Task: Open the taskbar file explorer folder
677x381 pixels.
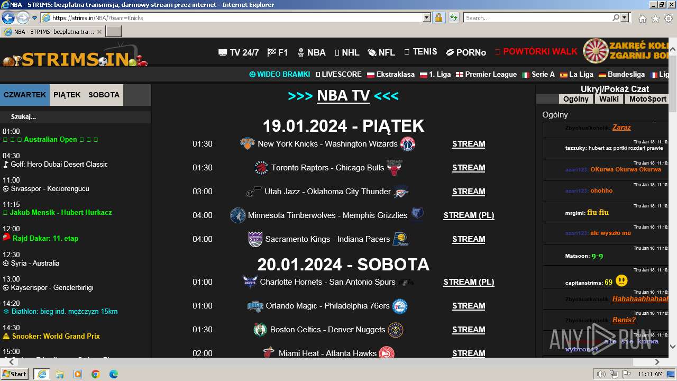Action: [60, 374]
